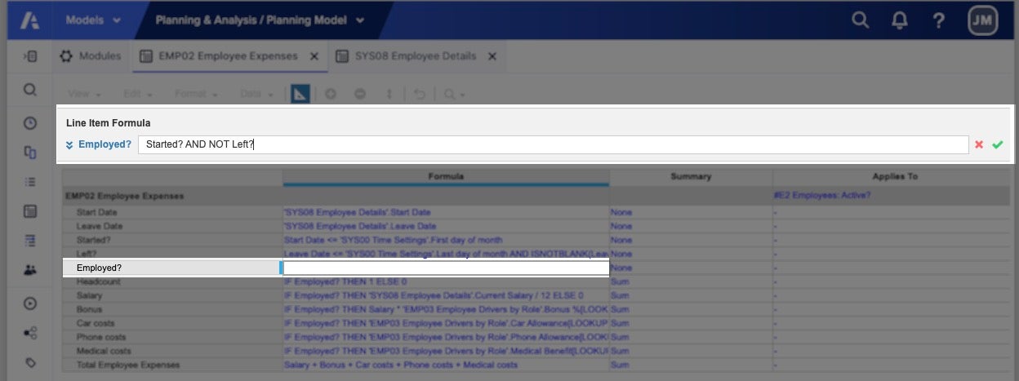Open the sidebar clock history icon
This screenshot has width=1019, height=381.
(x=30, y=123)
